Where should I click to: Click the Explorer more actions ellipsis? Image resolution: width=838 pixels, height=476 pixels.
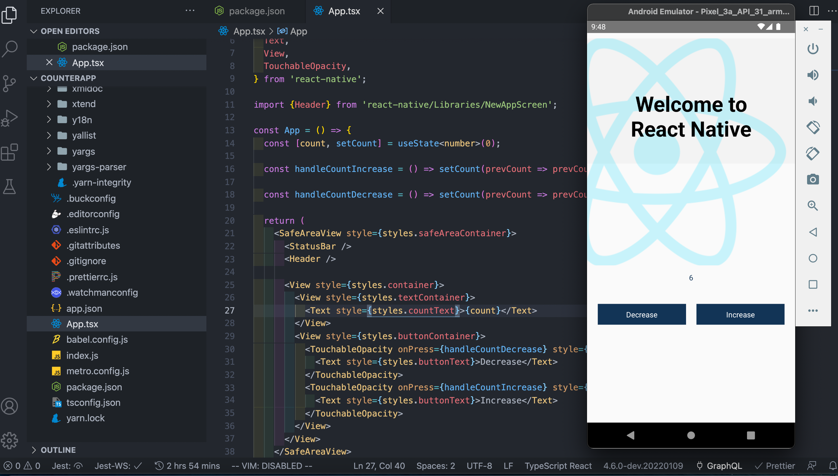point(190,11)
